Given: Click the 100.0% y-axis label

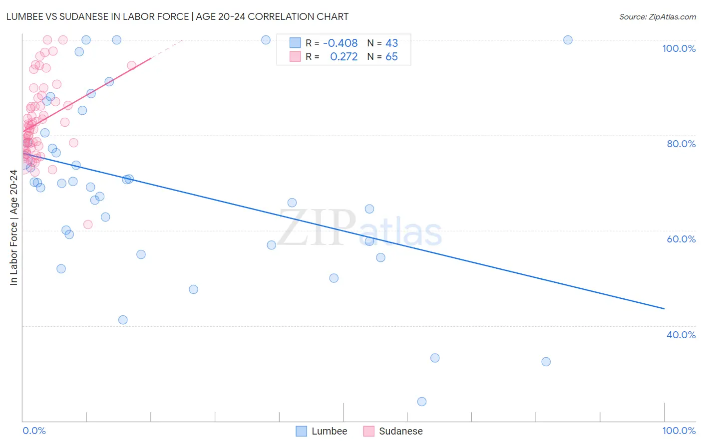Looking at the screenshot, I should (679, 48).
